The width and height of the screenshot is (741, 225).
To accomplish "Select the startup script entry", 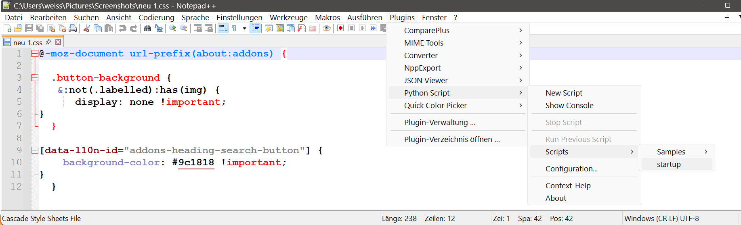I will coord(669,164).
